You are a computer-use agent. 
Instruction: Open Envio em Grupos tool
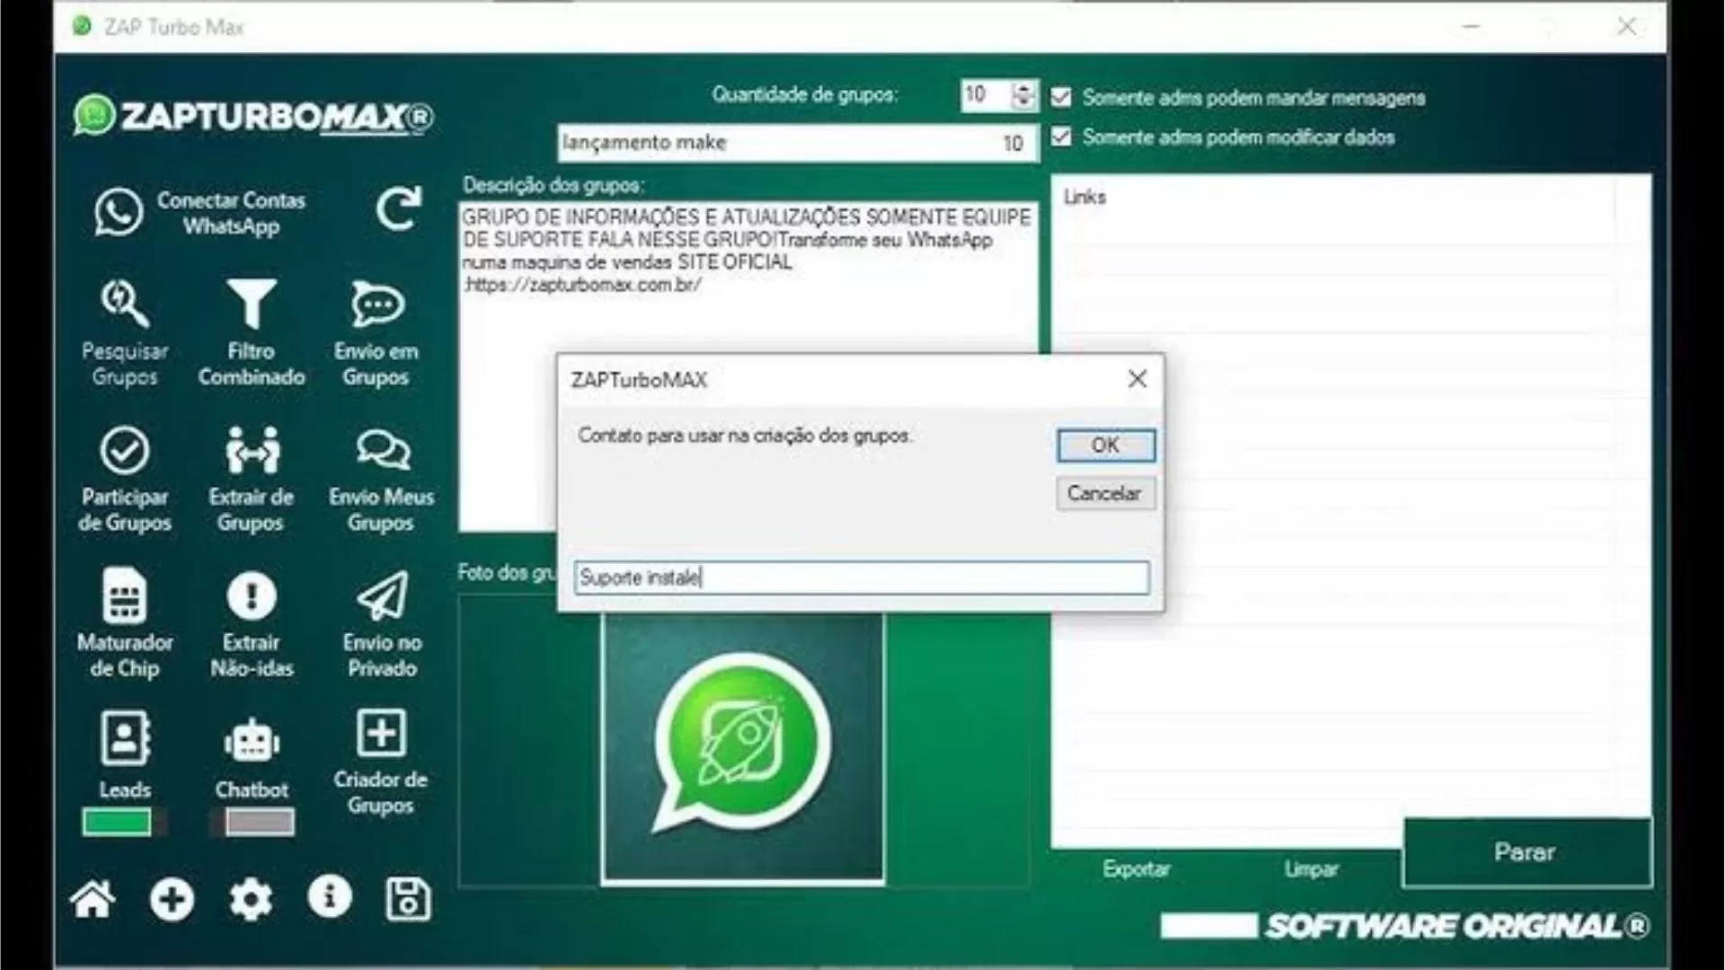click(x=376, y=334)
